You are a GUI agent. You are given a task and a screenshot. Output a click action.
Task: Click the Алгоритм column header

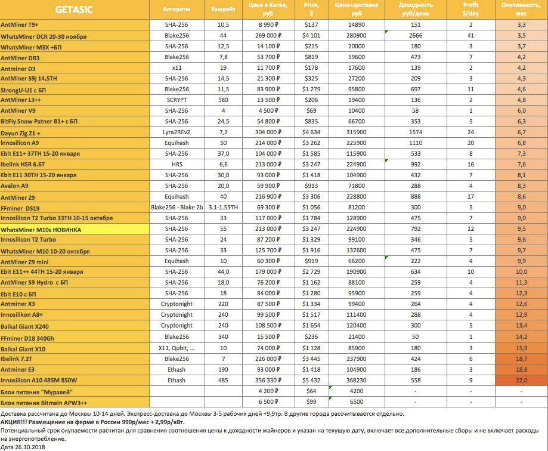pos(177,10)
